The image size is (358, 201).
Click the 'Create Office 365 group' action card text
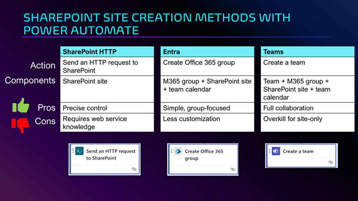pyautogui.click(x=204, y=154)
